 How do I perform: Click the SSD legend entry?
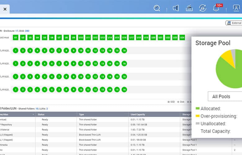[171, 102]
